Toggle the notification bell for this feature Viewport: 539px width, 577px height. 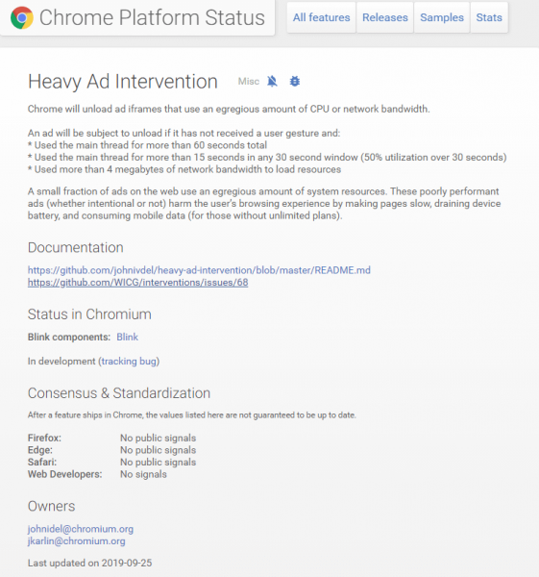(272, 81)
